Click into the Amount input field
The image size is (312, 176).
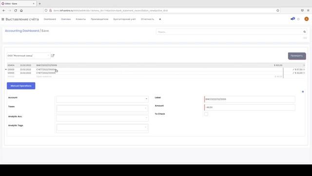(250, 108)
